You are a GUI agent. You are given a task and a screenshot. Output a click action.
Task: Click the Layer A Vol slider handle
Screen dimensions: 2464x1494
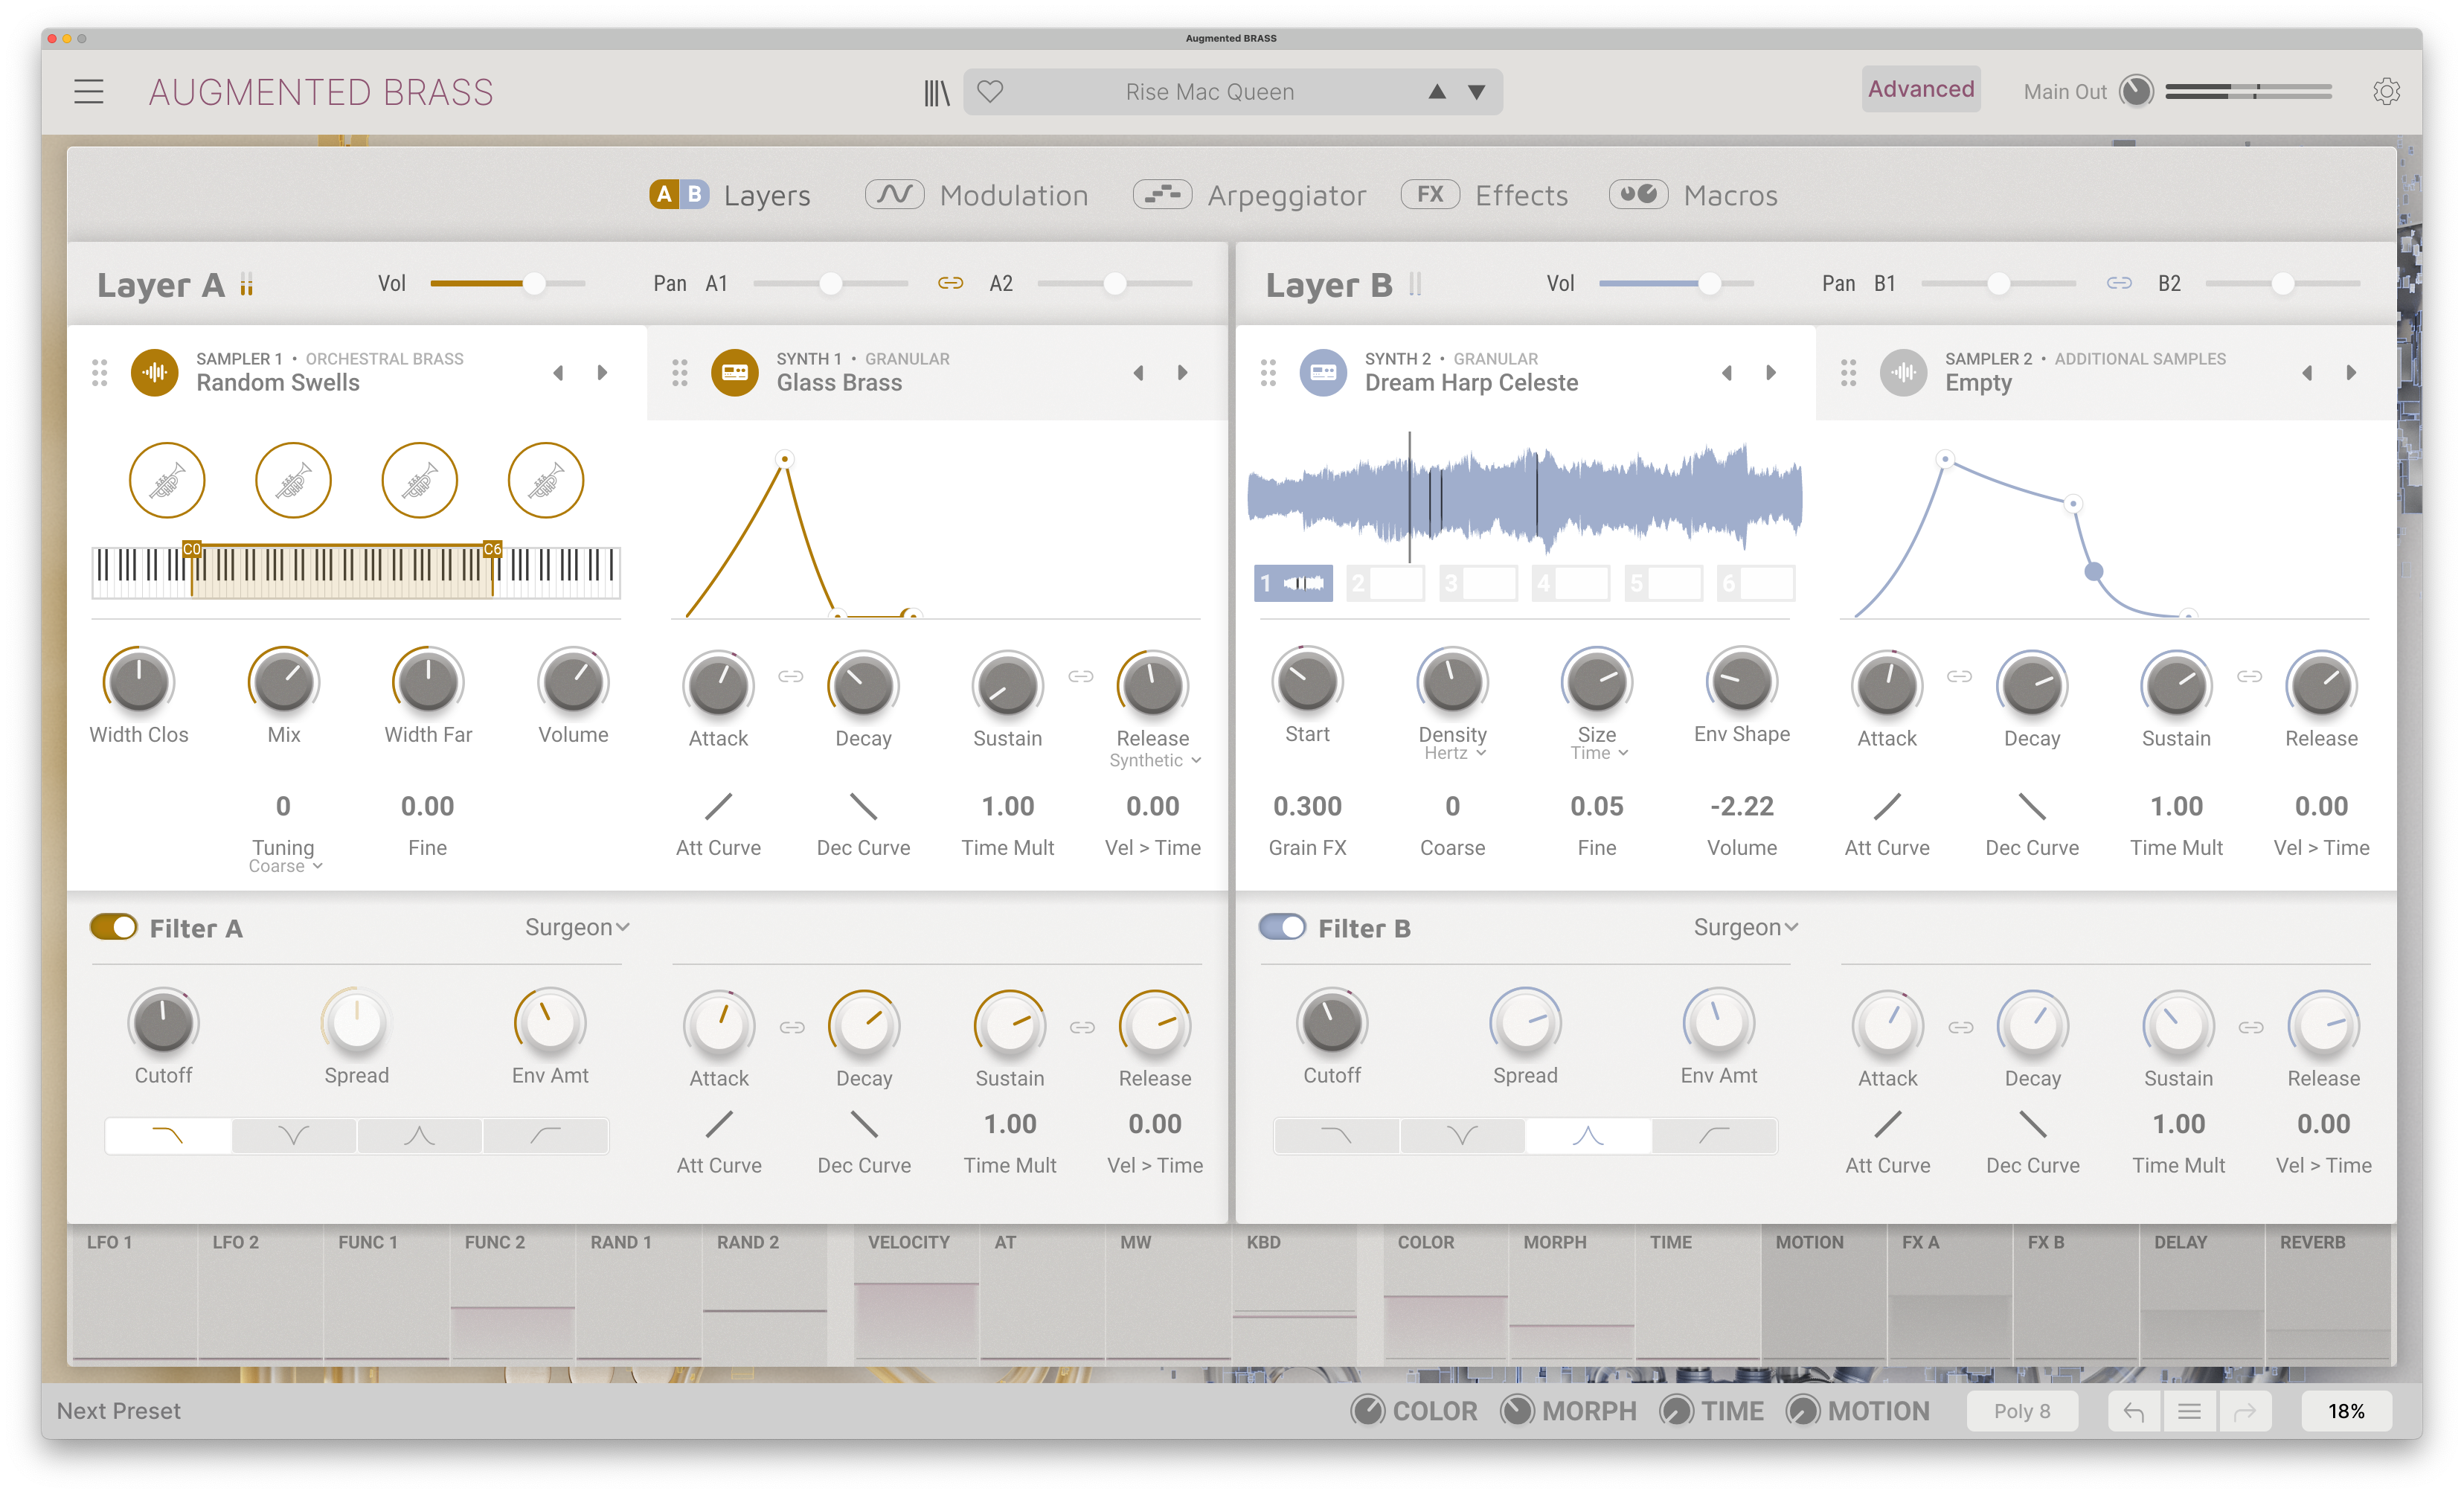click(535, 284)
